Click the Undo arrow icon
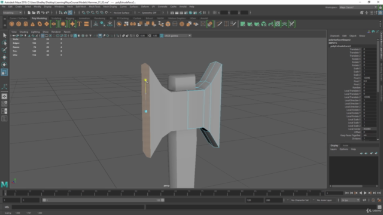 43,13
